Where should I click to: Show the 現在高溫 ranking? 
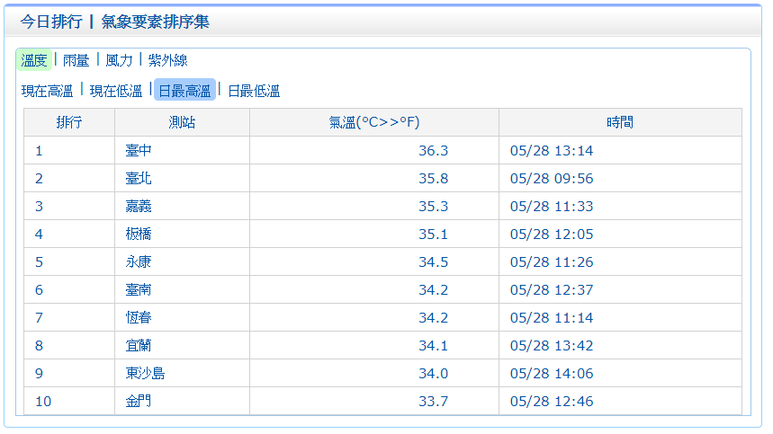click(x=48, y=91)
